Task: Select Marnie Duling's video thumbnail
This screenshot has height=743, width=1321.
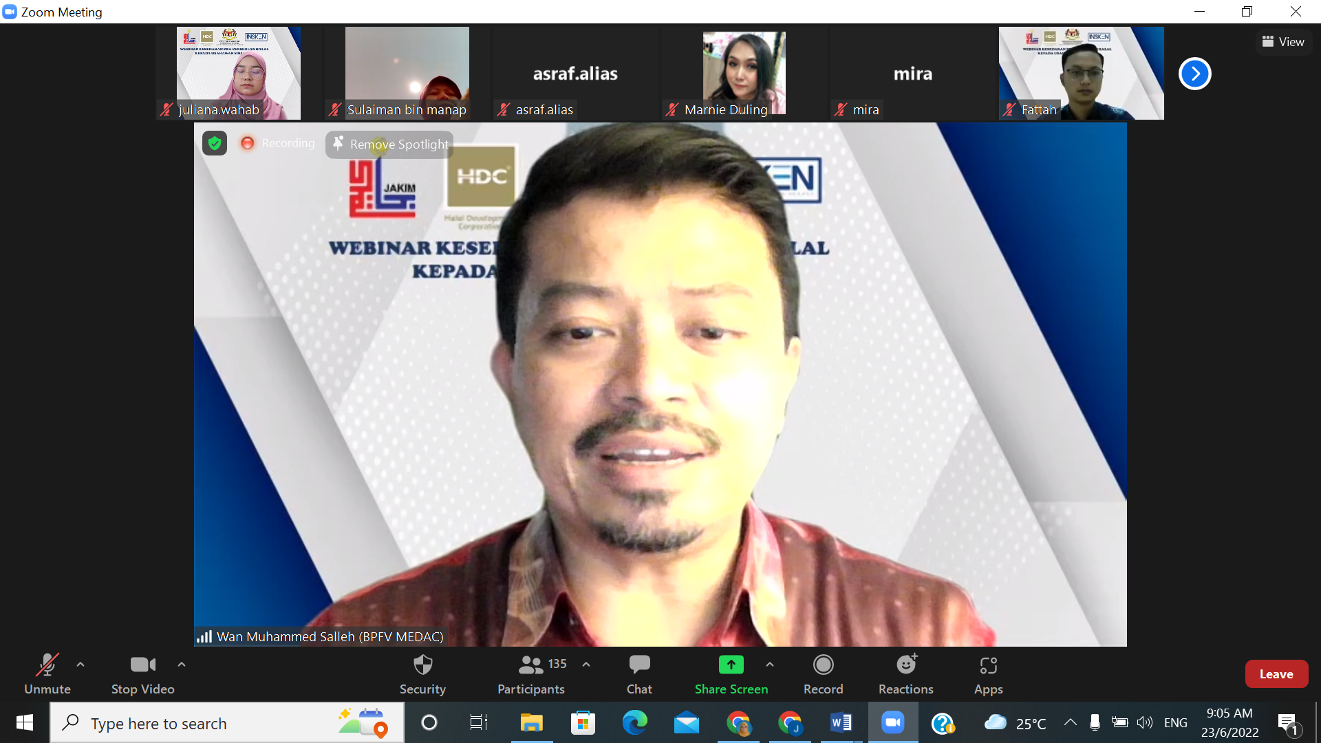Action: point(743,73)
